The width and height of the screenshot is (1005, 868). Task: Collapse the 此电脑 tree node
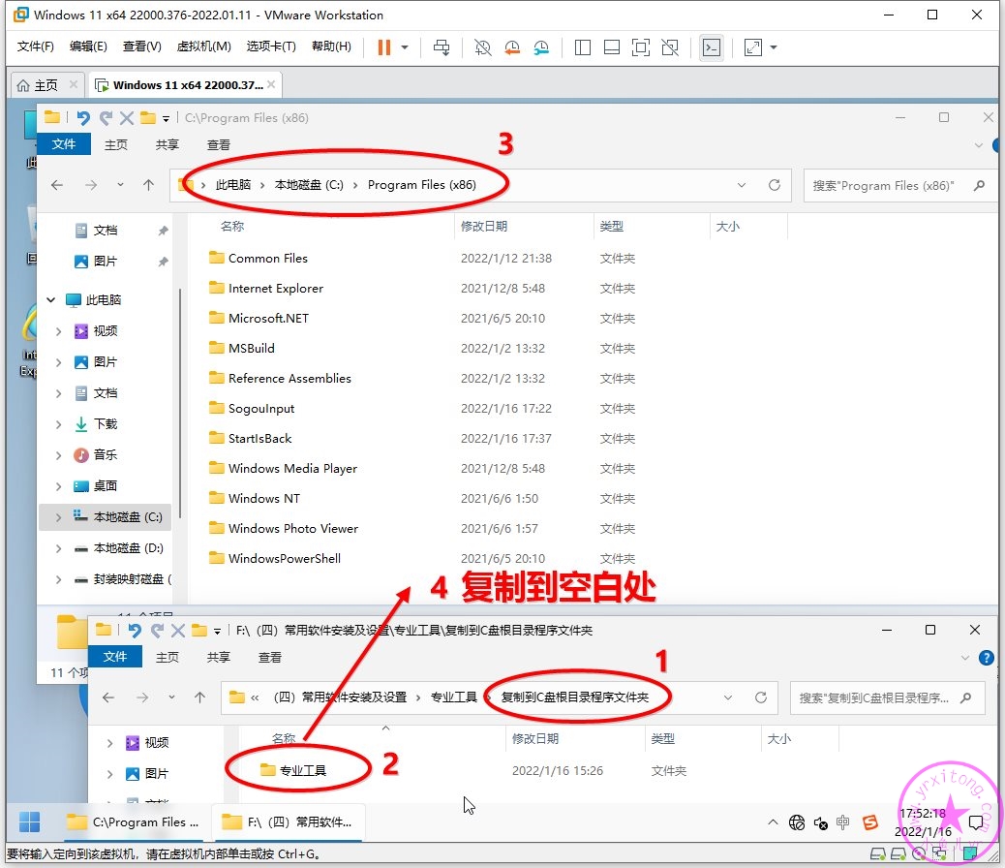tap(51, 299)
